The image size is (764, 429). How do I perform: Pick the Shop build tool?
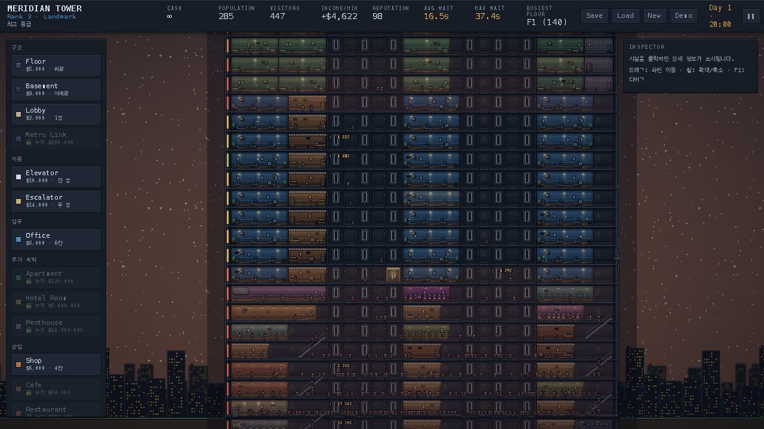click(x=56, y=364)
